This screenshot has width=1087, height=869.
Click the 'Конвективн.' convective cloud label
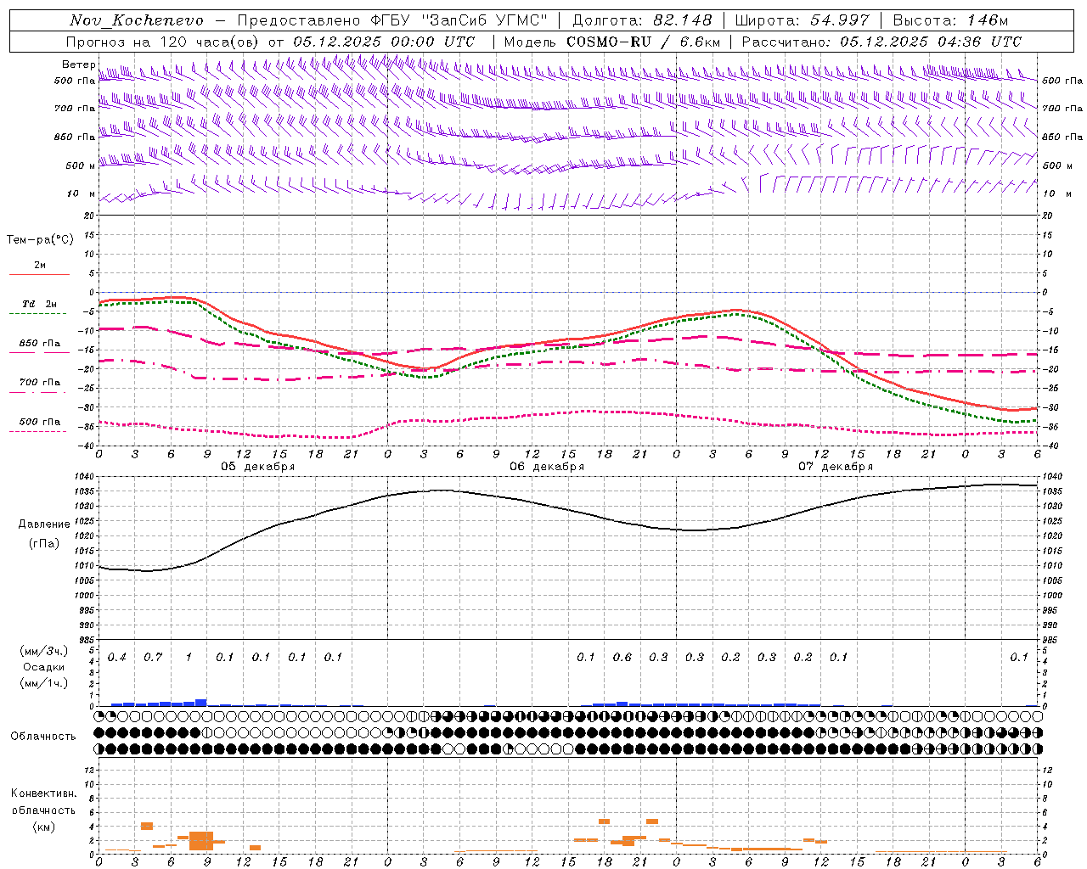tap(43, 793)
